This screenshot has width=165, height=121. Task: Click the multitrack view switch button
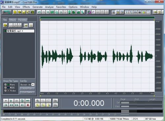[x=7, y=12]
